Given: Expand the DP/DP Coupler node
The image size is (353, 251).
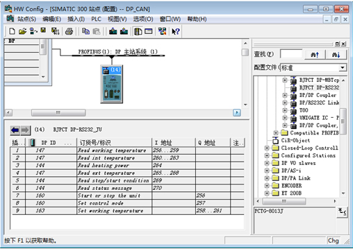Looking at the screenshot, I should click(x=285, y=95).
